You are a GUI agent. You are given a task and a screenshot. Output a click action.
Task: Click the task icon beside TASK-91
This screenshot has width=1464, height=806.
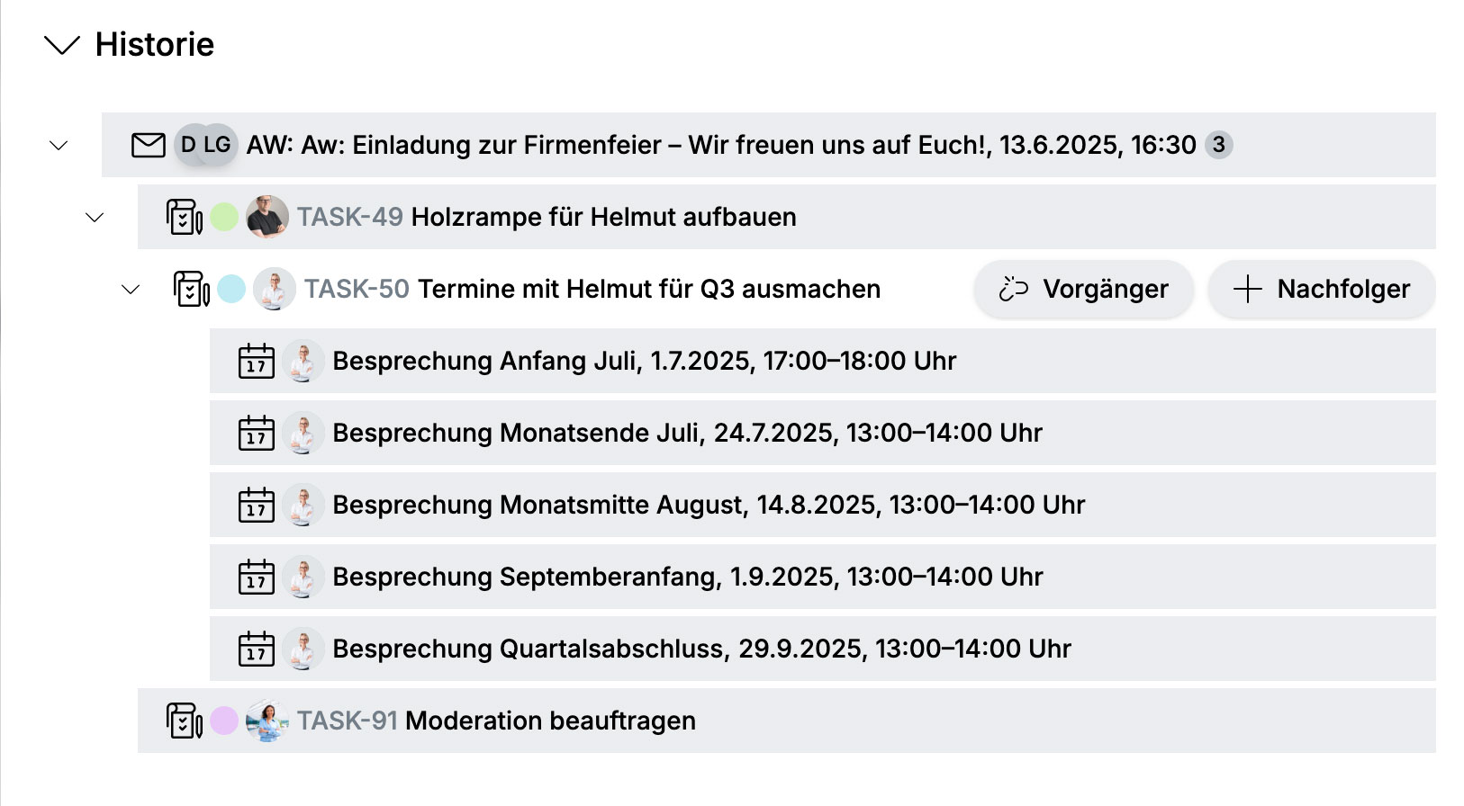(185, 721)
